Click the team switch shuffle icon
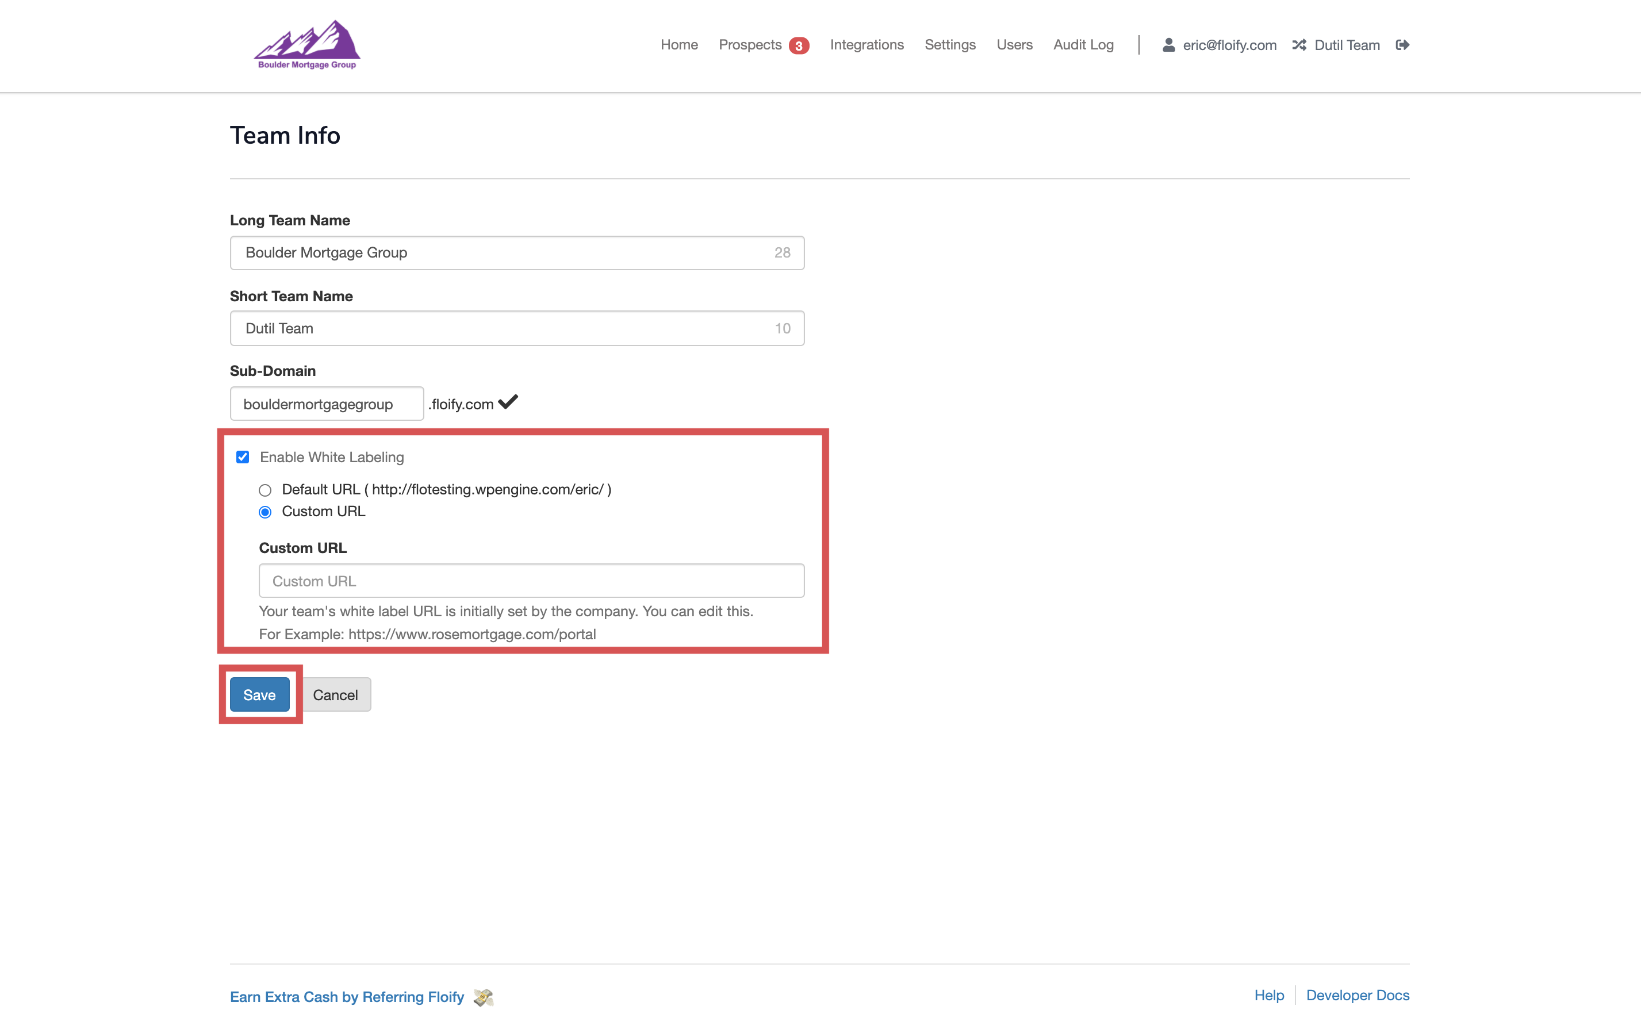Image resolution: width=1641 pixels, height=1029 pixels. (x=1299, y=45)
